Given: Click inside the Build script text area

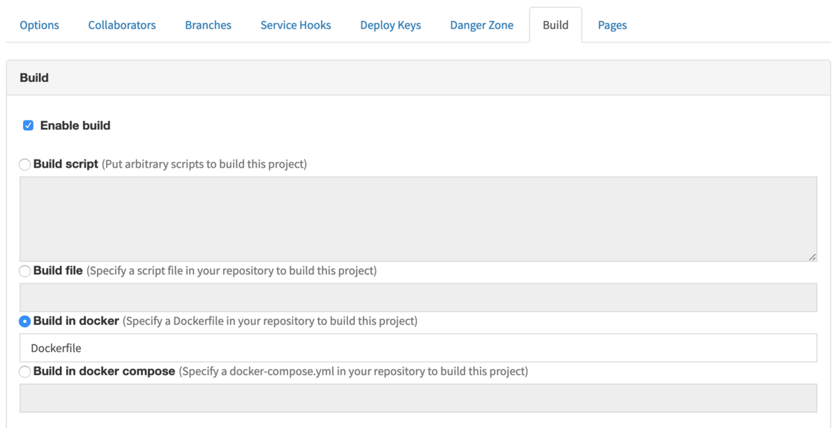Looking at the screenshot, I should tap(418, 219).
